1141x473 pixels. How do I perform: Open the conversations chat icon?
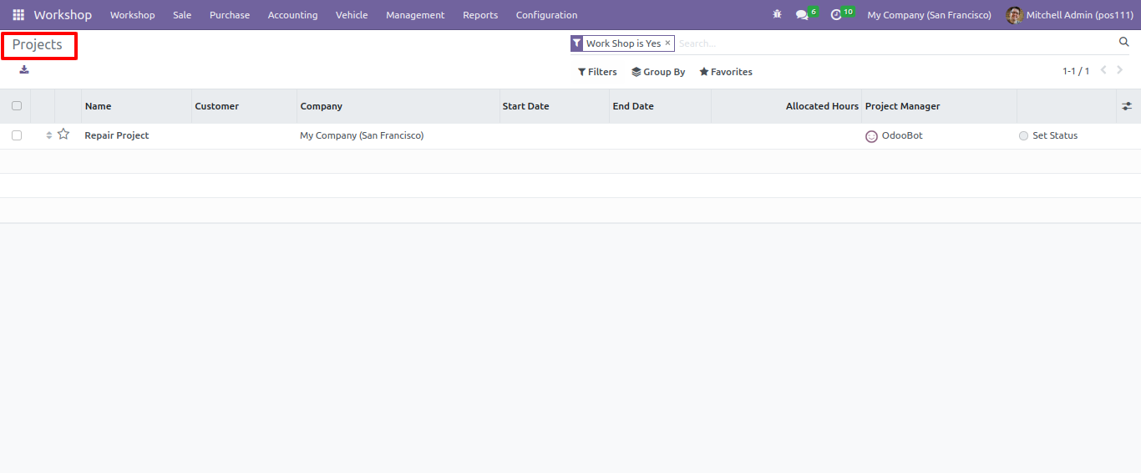(802, 15)
